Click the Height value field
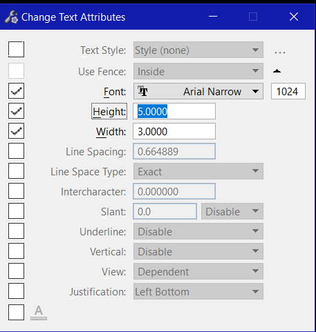 pos(174,111)
